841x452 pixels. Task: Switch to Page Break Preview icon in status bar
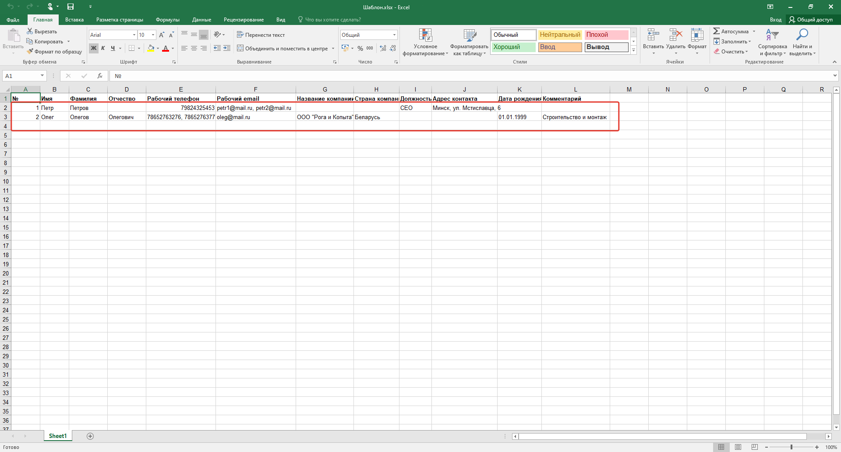tap(754, 447)
